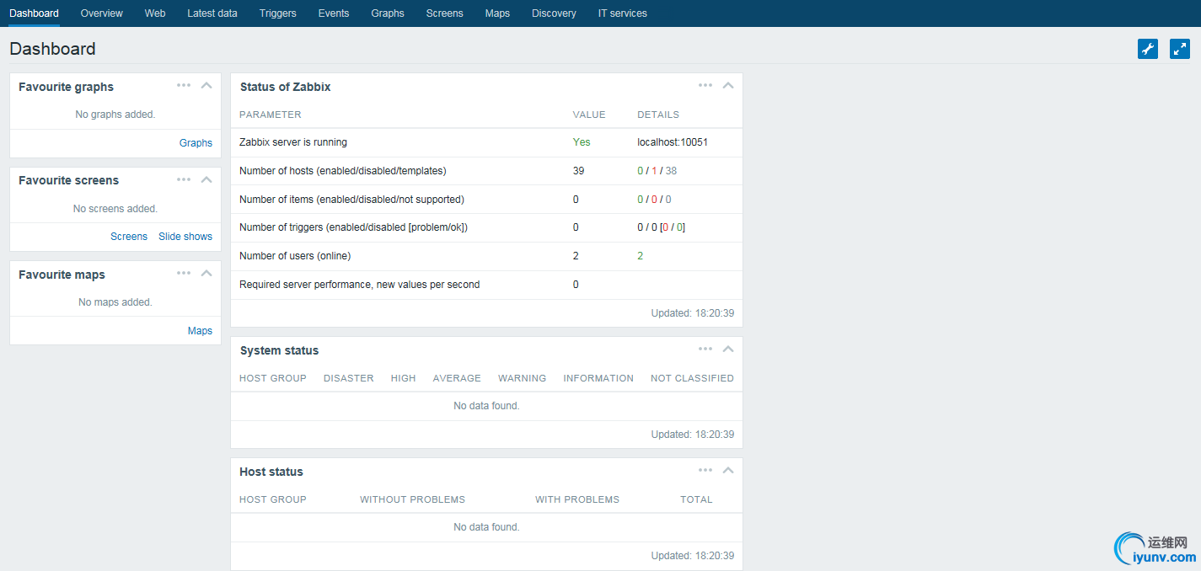The image size is (1201, 571).
Task: Select the Dashboard tab
Action: pyautogui.click(x=35, y=13)
